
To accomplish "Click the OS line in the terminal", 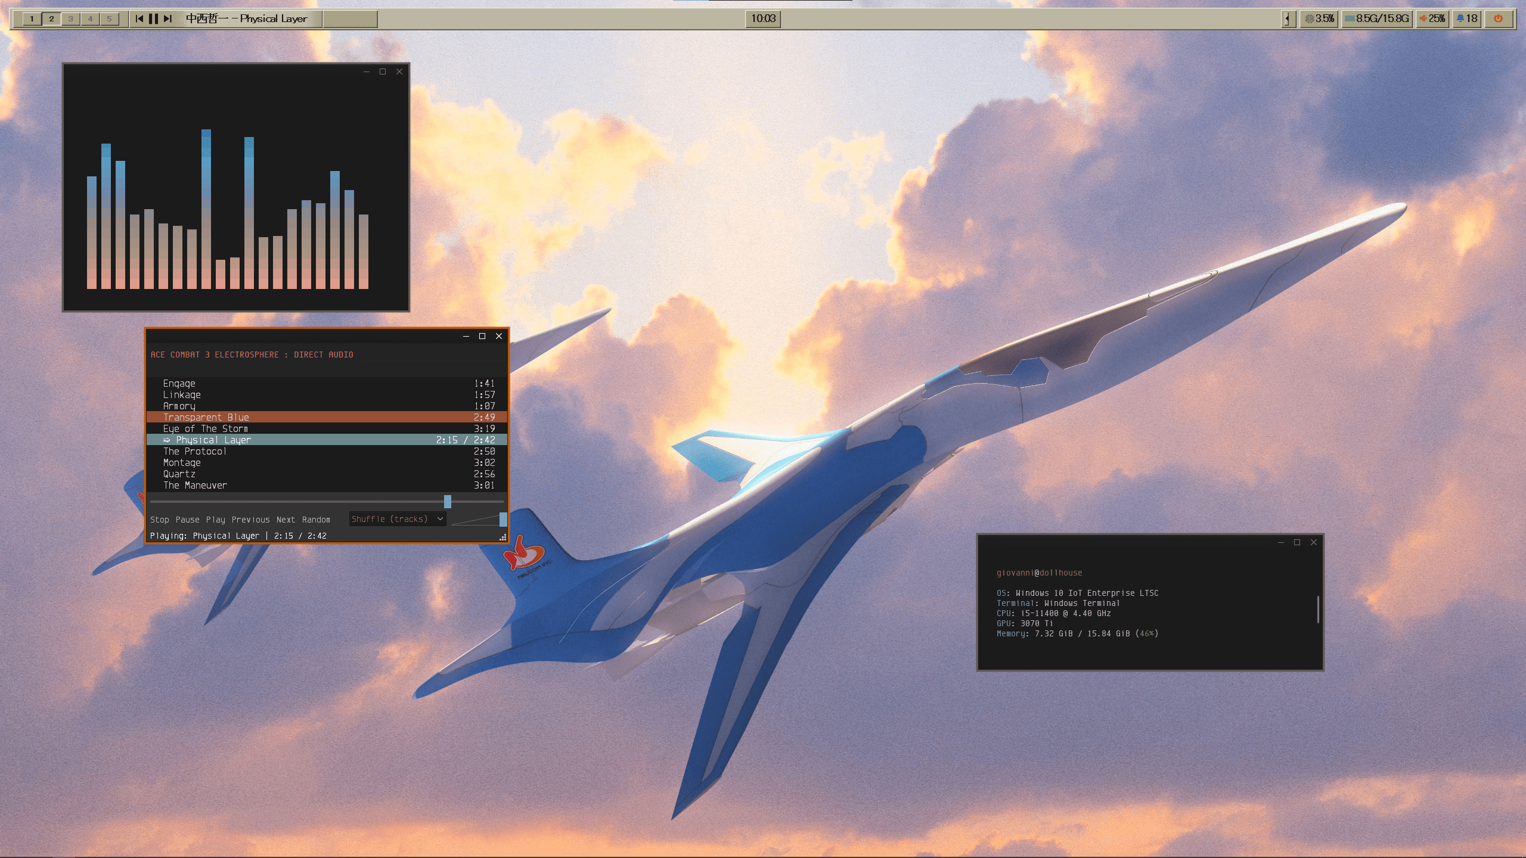I will (x=1078, y=593).
